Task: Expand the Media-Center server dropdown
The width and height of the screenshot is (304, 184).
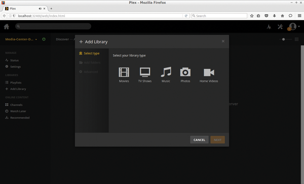Action: click(21, 39)
